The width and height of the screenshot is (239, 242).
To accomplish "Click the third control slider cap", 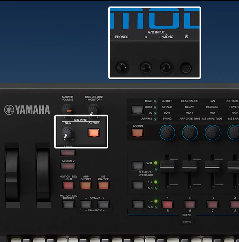I will [x=212, y=166].
